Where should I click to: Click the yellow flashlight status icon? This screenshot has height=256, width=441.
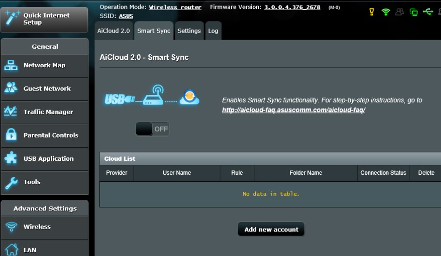tap(372, 12)
